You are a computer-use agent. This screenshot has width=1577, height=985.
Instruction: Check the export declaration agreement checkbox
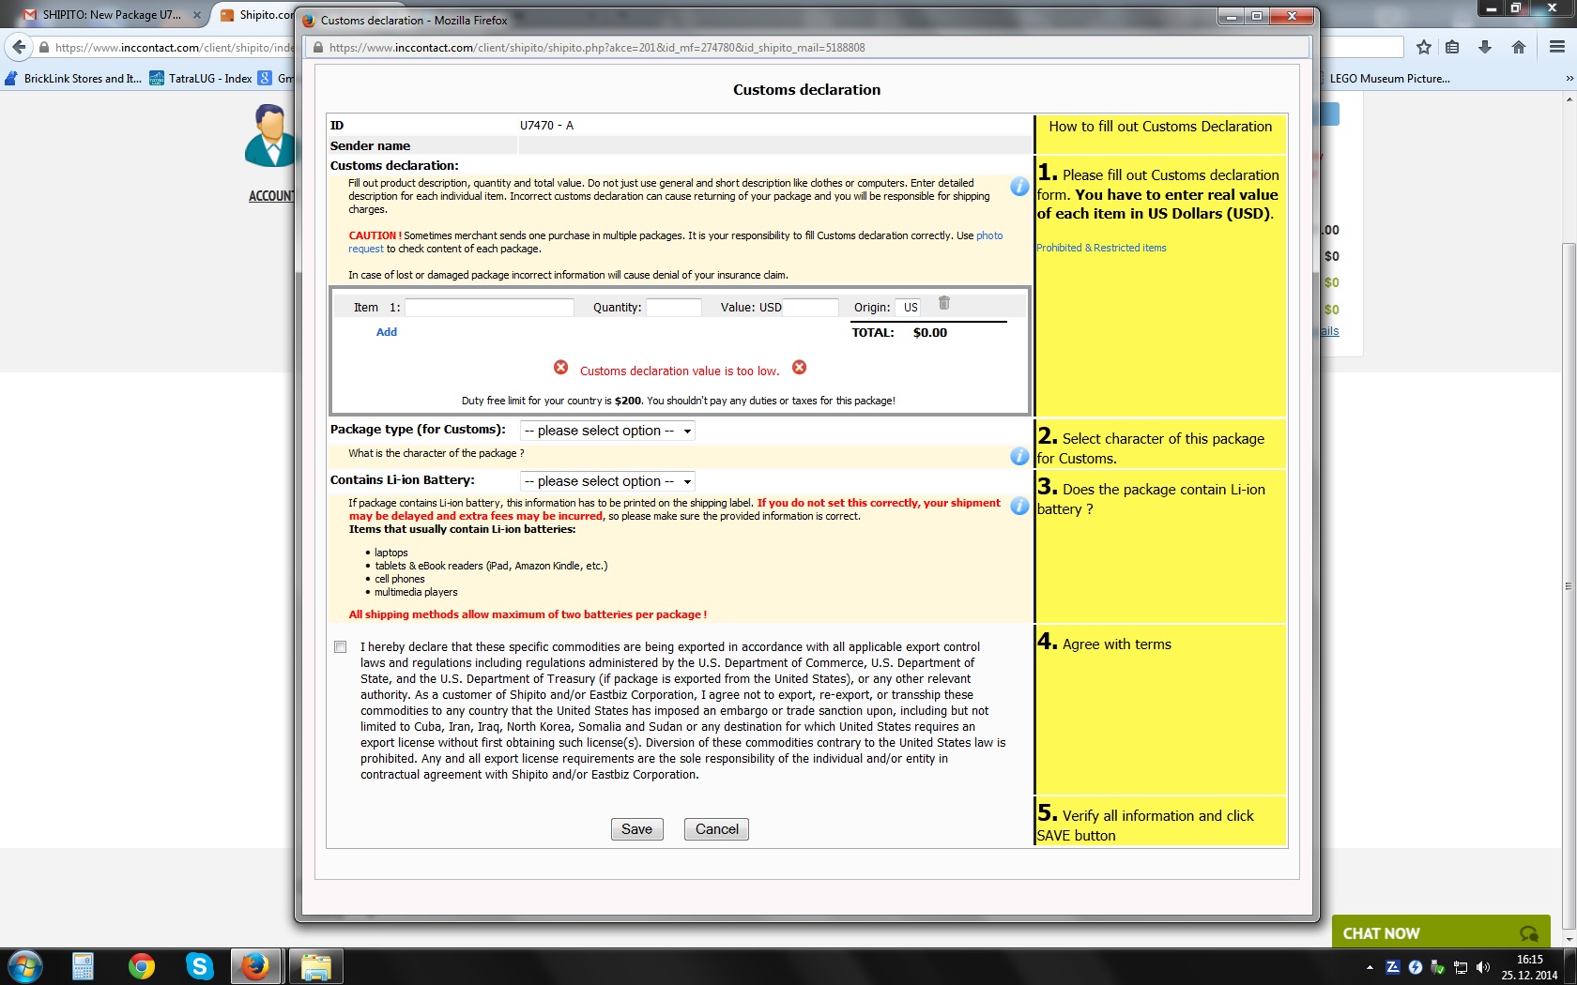pos(340,647)
